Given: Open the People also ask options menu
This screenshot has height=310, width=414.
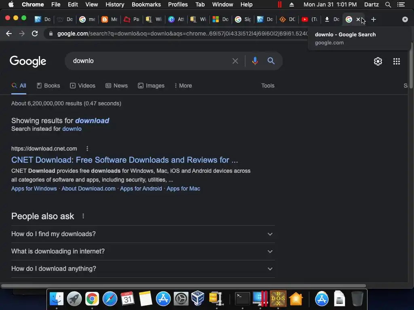Looking at the screenshot, I should click(x=83, y=216).
